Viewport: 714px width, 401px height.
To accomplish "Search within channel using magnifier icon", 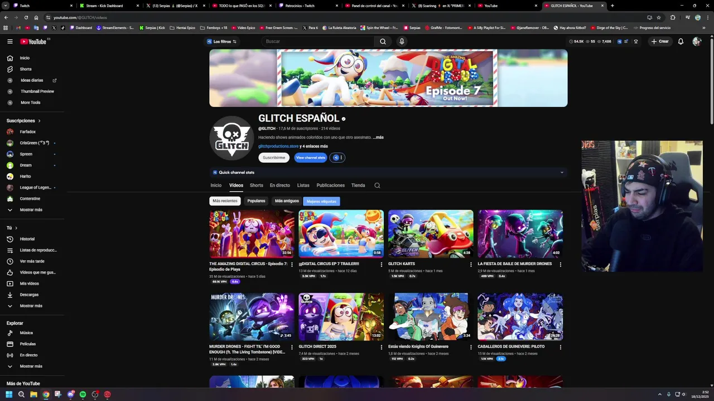I will 377,185.
